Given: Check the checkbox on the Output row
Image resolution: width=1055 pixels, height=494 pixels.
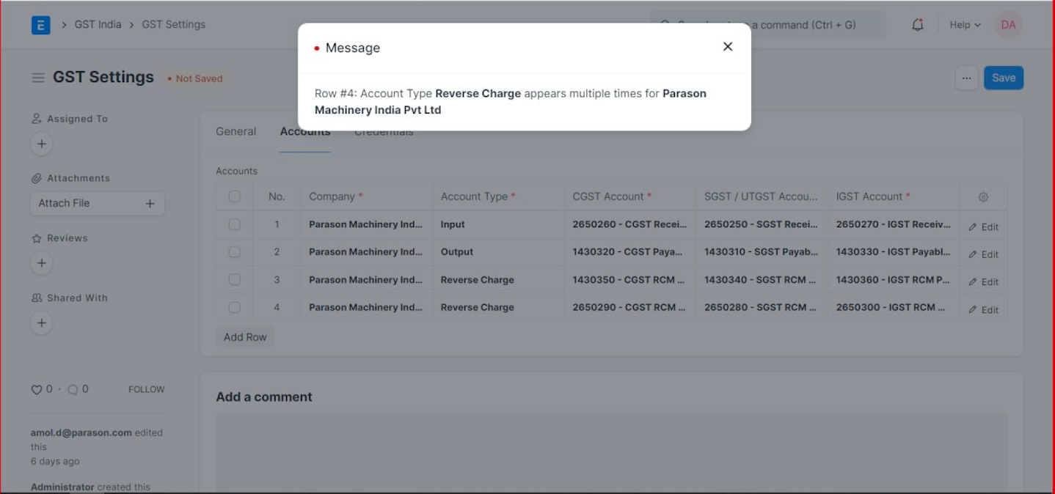Looking at the screenshot, I should [x=234, y=251].
